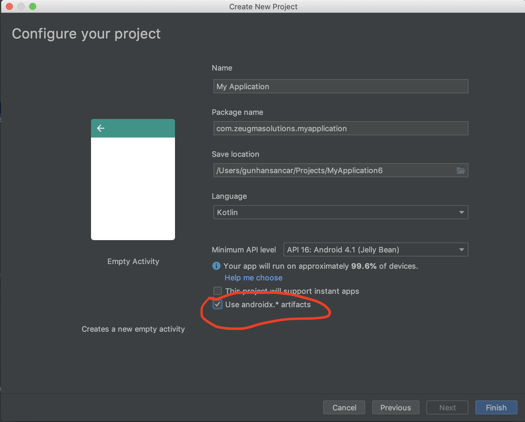This screenshot has height=422, width=525.
Task: Click the dropdown arrow on Minimum API level
Action: coord(462,249)
